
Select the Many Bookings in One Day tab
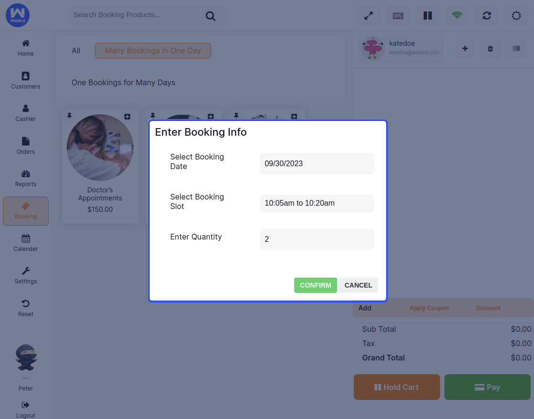tap(153, 50)
